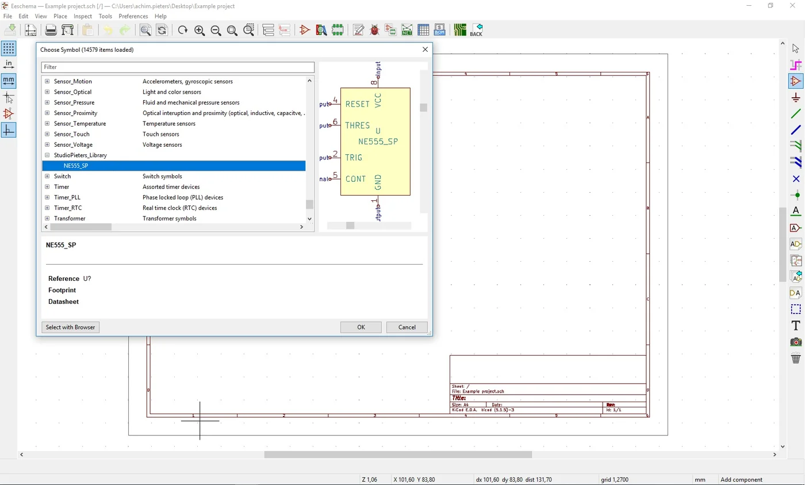Screen dimensions: 805x485
Task: Run the electrical rules check ladybug icon
Action: tap(374, 30)
